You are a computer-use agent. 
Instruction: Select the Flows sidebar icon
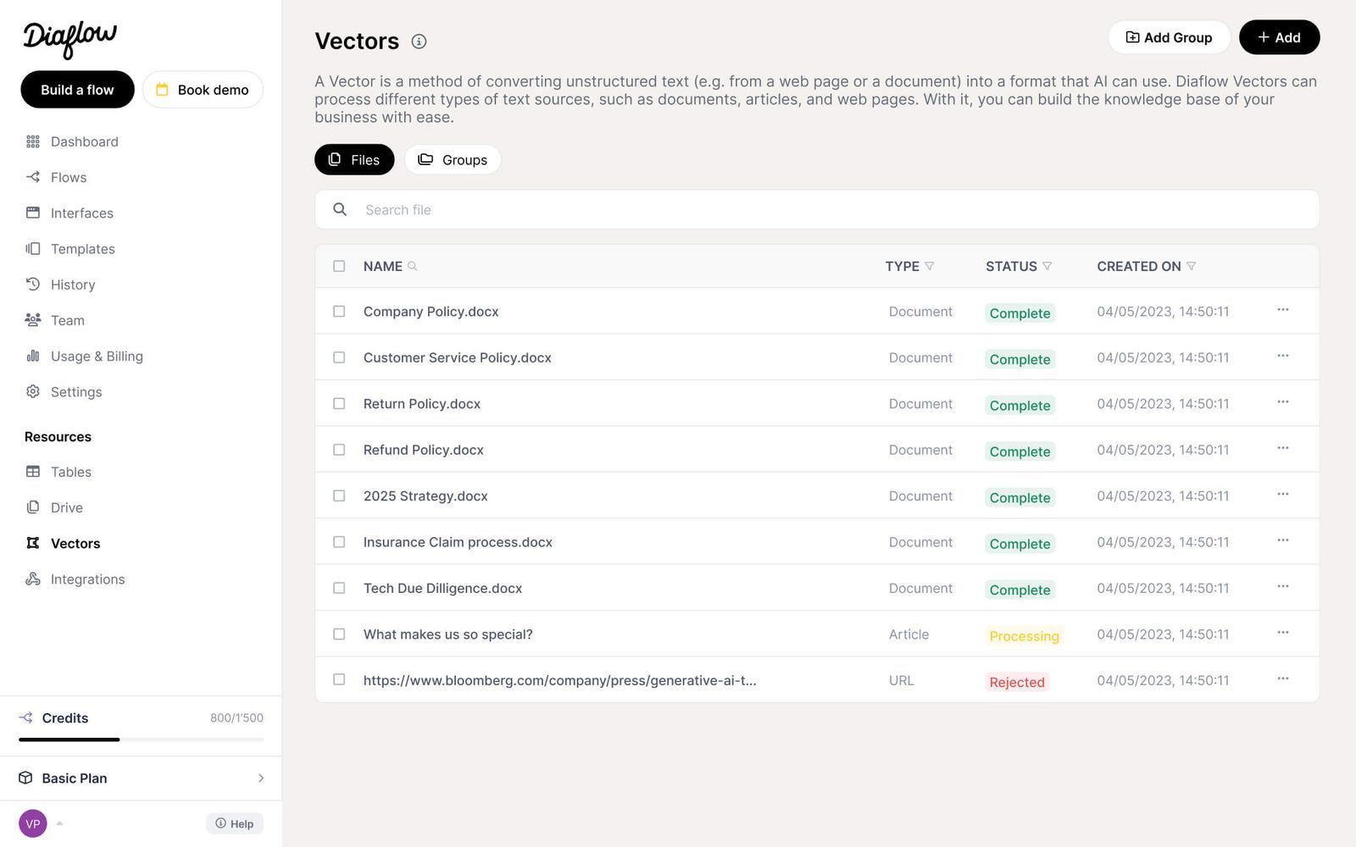coord(33,177)
